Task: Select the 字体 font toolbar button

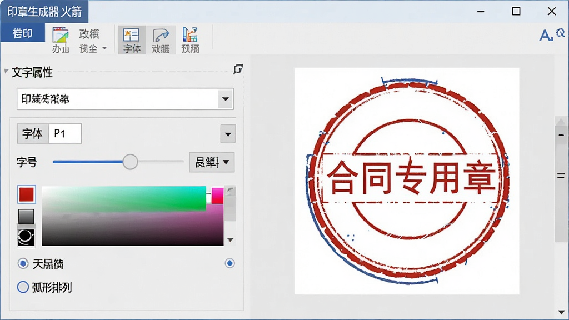Action: (x=131, y=40)
